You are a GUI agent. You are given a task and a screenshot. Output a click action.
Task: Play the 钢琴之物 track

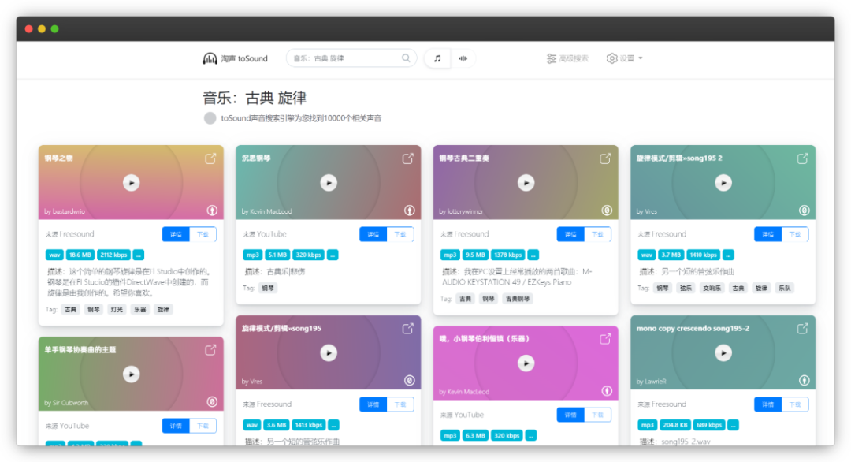pos(131,182)
